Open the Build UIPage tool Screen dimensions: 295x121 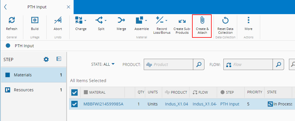[35, 20]
